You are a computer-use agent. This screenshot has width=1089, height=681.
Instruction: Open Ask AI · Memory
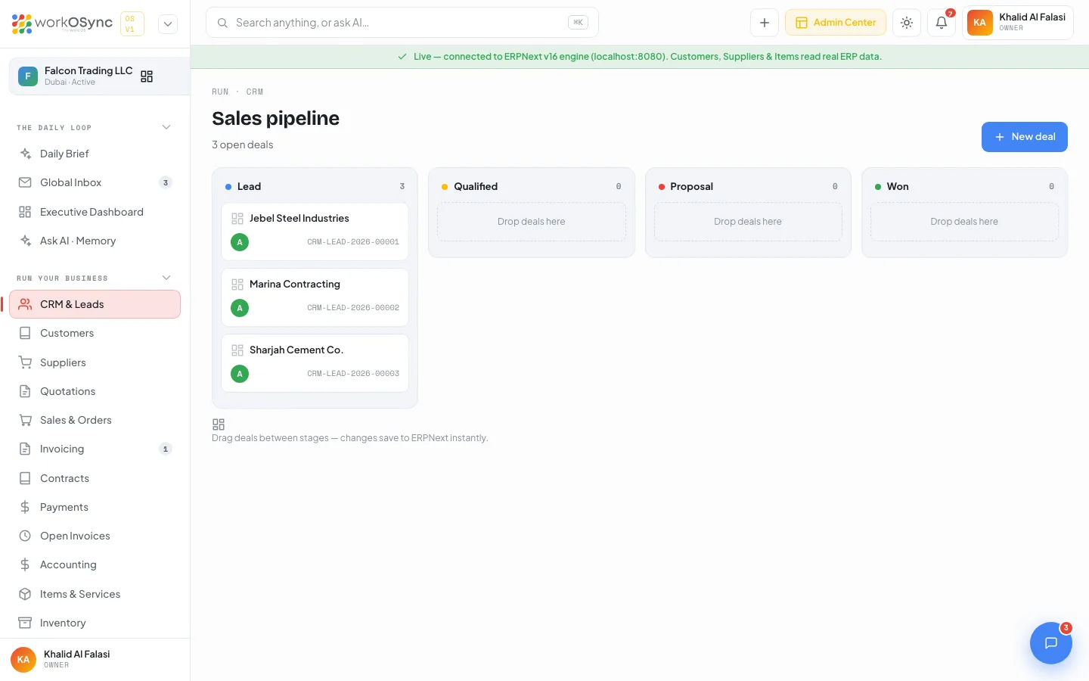pos(95,241)
